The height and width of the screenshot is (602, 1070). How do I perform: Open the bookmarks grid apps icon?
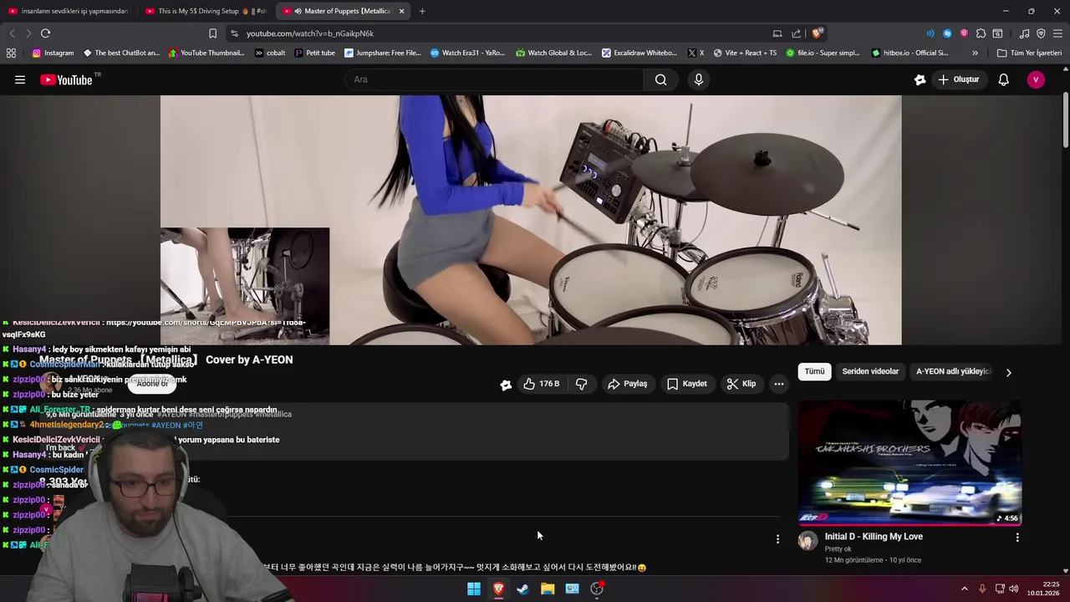click(x=11, y=53)
